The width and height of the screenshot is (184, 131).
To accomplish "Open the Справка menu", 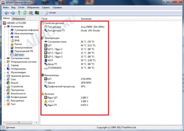I will pyautogui.click(x=57, y=7).
